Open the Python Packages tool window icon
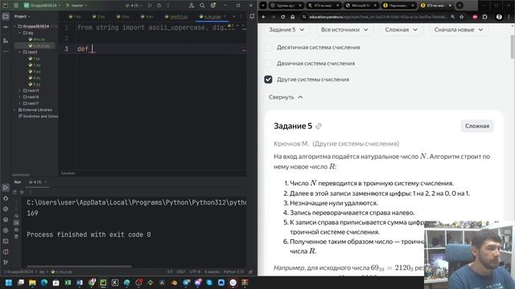The image size is (515, 289). click(6, 219)
